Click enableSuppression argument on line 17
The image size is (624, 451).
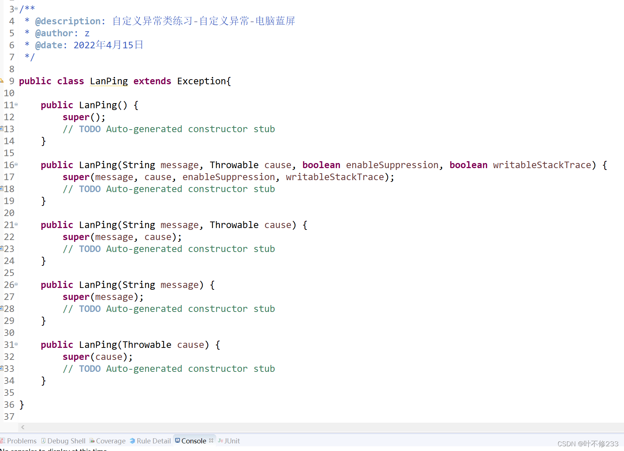(229, 177)
